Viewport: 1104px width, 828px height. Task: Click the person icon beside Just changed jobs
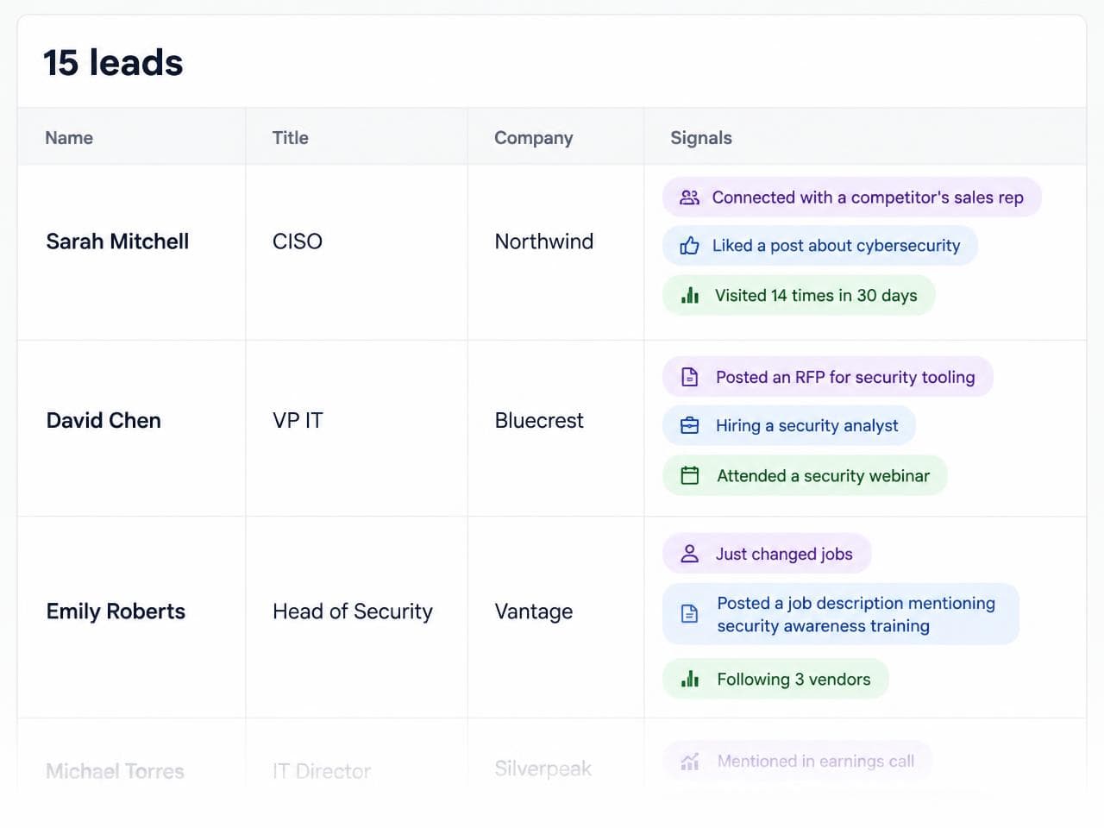[690, 554]
